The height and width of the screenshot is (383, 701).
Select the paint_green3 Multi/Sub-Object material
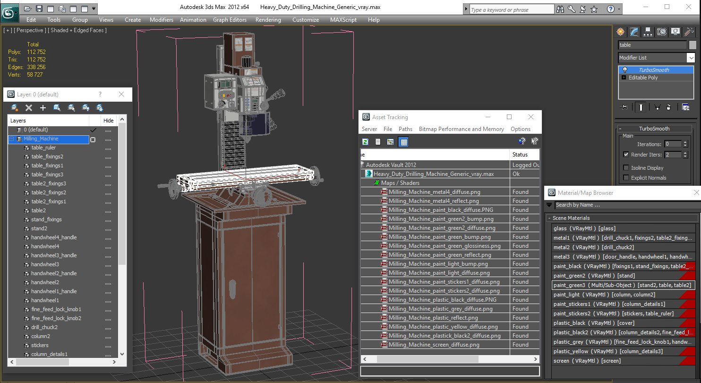(624, 285)
